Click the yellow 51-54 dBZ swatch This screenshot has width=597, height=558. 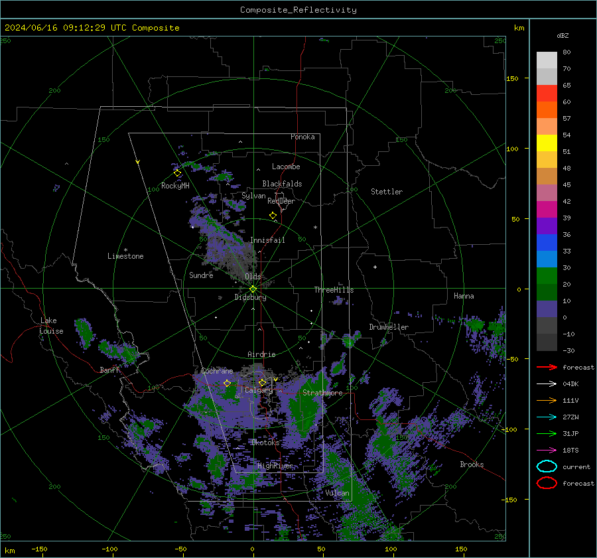547,143
